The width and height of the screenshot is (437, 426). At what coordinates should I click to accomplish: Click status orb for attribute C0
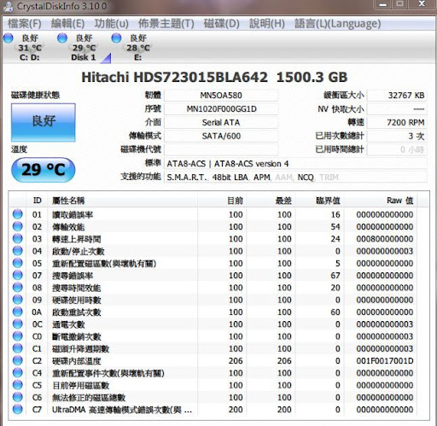(18, 336)
